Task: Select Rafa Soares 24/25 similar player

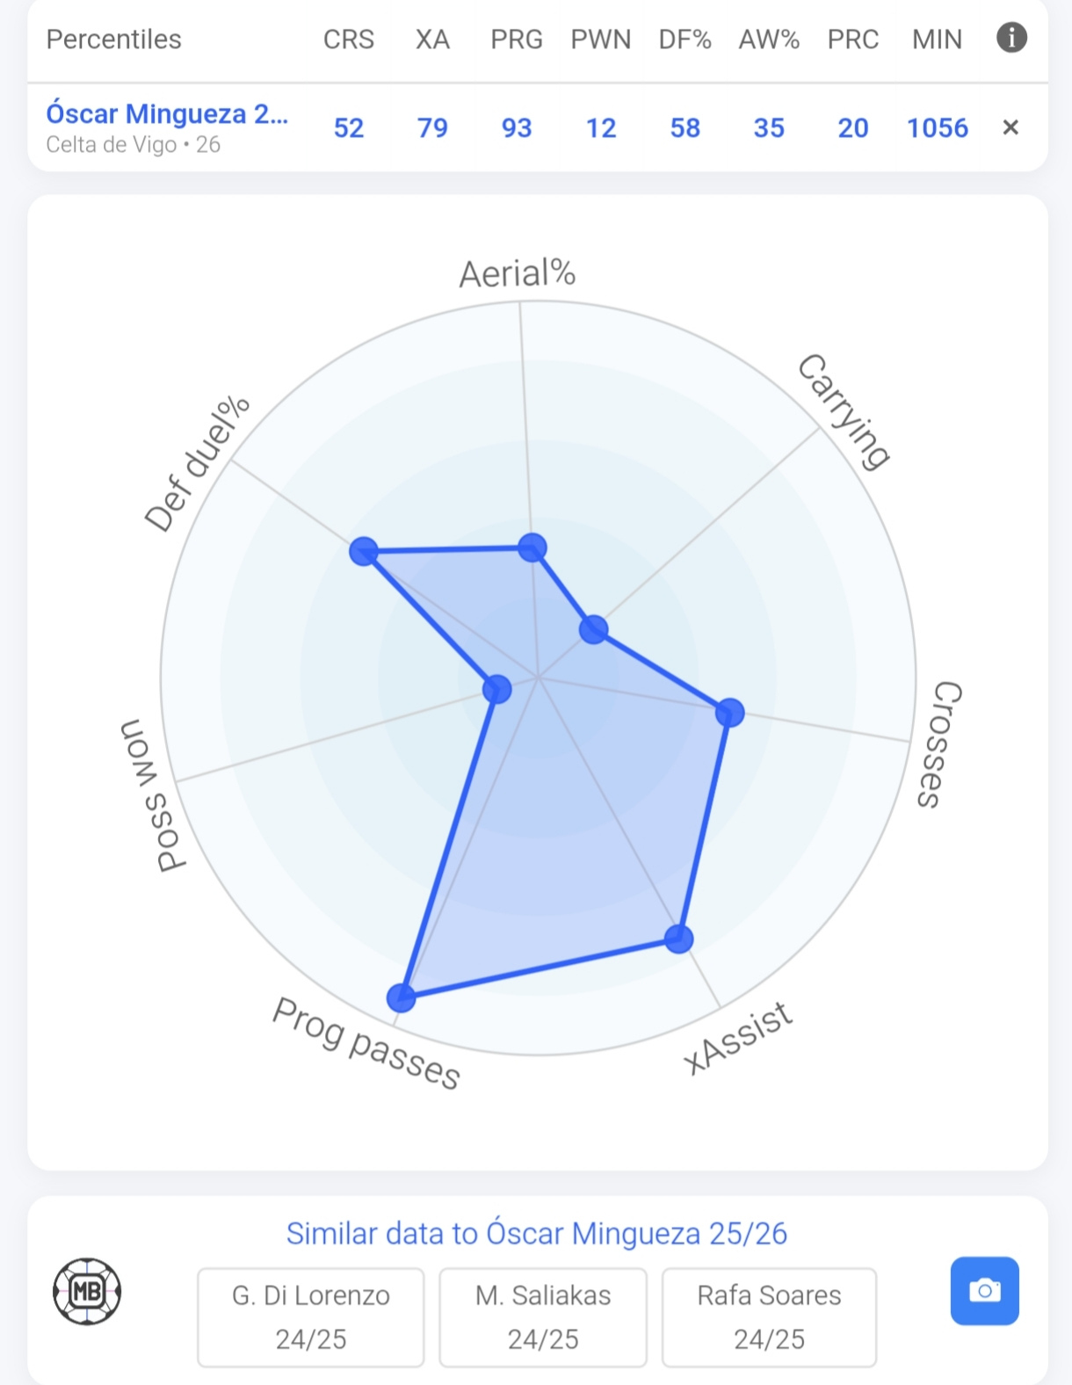Action: click(x=769, y=1316)
